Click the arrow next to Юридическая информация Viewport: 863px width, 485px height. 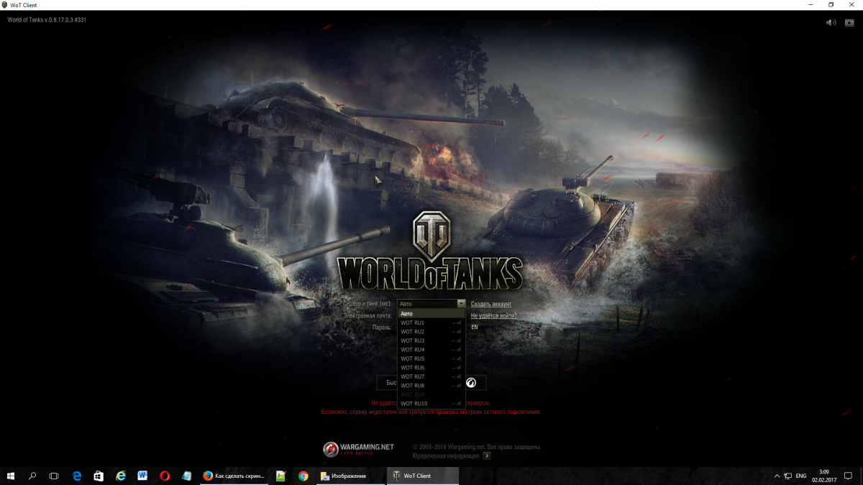point(487,456)
